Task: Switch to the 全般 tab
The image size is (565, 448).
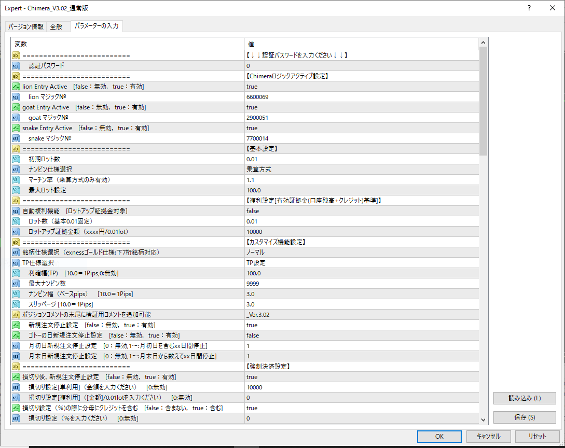Action: click(58, 25)
